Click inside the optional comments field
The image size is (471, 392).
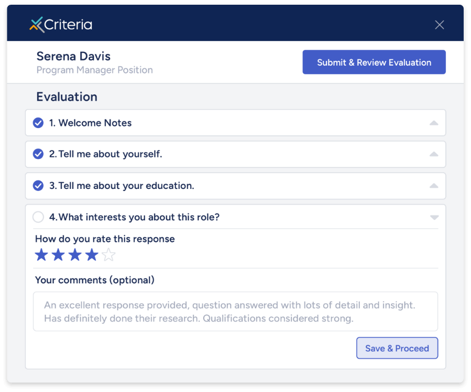[x=235, y=311]
